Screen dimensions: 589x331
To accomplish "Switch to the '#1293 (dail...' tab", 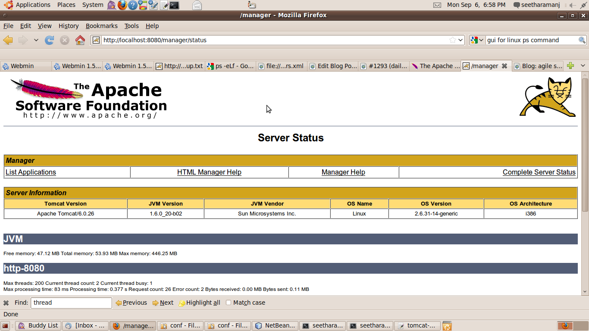I will 384,66.
